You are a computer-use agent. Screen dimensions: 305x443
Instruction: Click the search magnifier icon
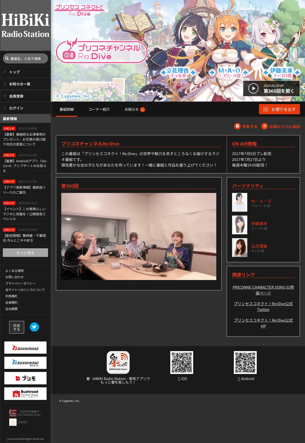point(7,58)
